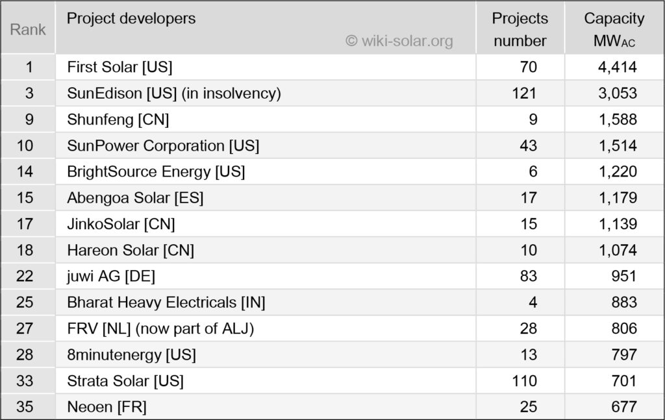Image resolution: width=665 pixels, height=420 pixels.
Task: Select BrightSource Energy [US] cell
Action: (156, 171)
